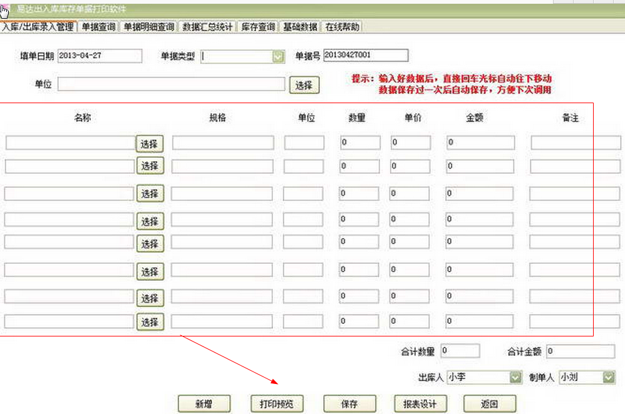Click the first row 规格 field

coord(223,143)
